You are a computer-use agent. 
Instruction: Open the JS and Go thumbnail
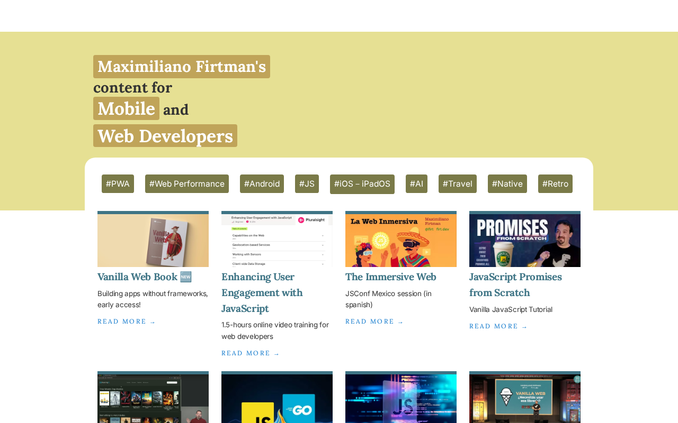(277, 398)
